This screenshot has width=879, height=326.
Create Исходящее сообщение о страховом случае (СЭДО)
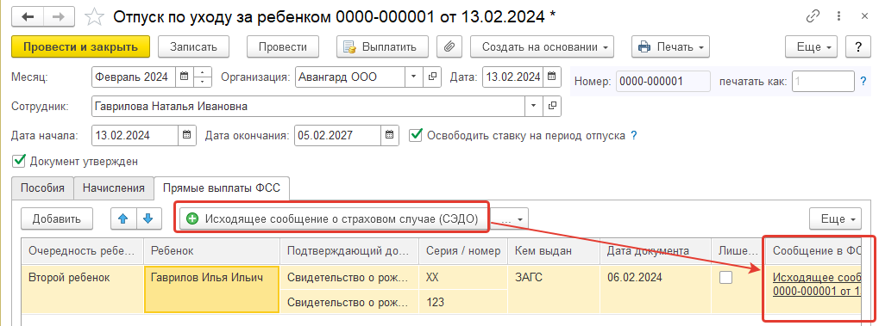pyautogui.click(x=334, y=218)
